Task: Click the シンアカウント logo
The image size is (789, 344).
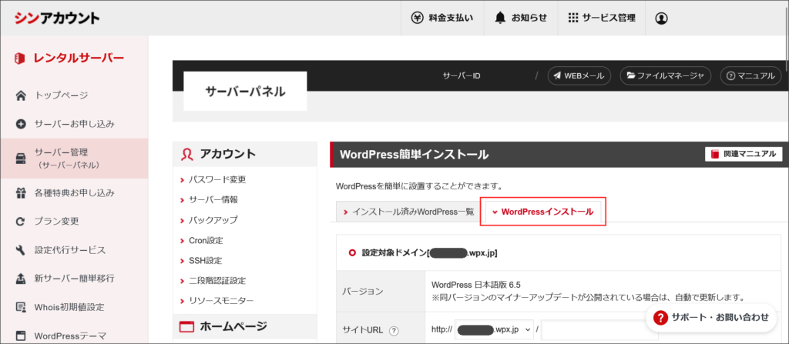Action: click(x=57, y=18)
